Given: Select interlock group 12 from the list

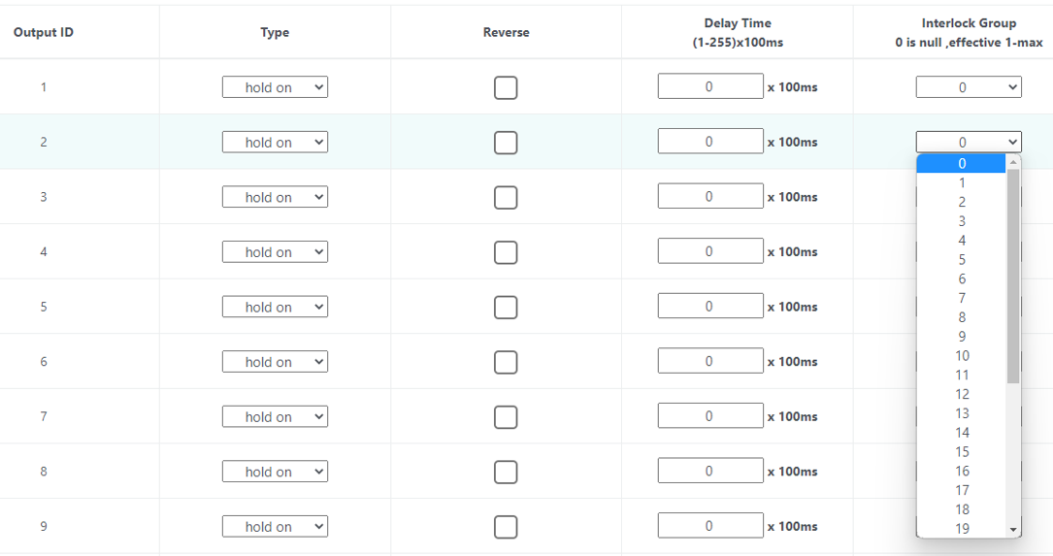Looking at the screenshot, I should click(x=962, y=394).
